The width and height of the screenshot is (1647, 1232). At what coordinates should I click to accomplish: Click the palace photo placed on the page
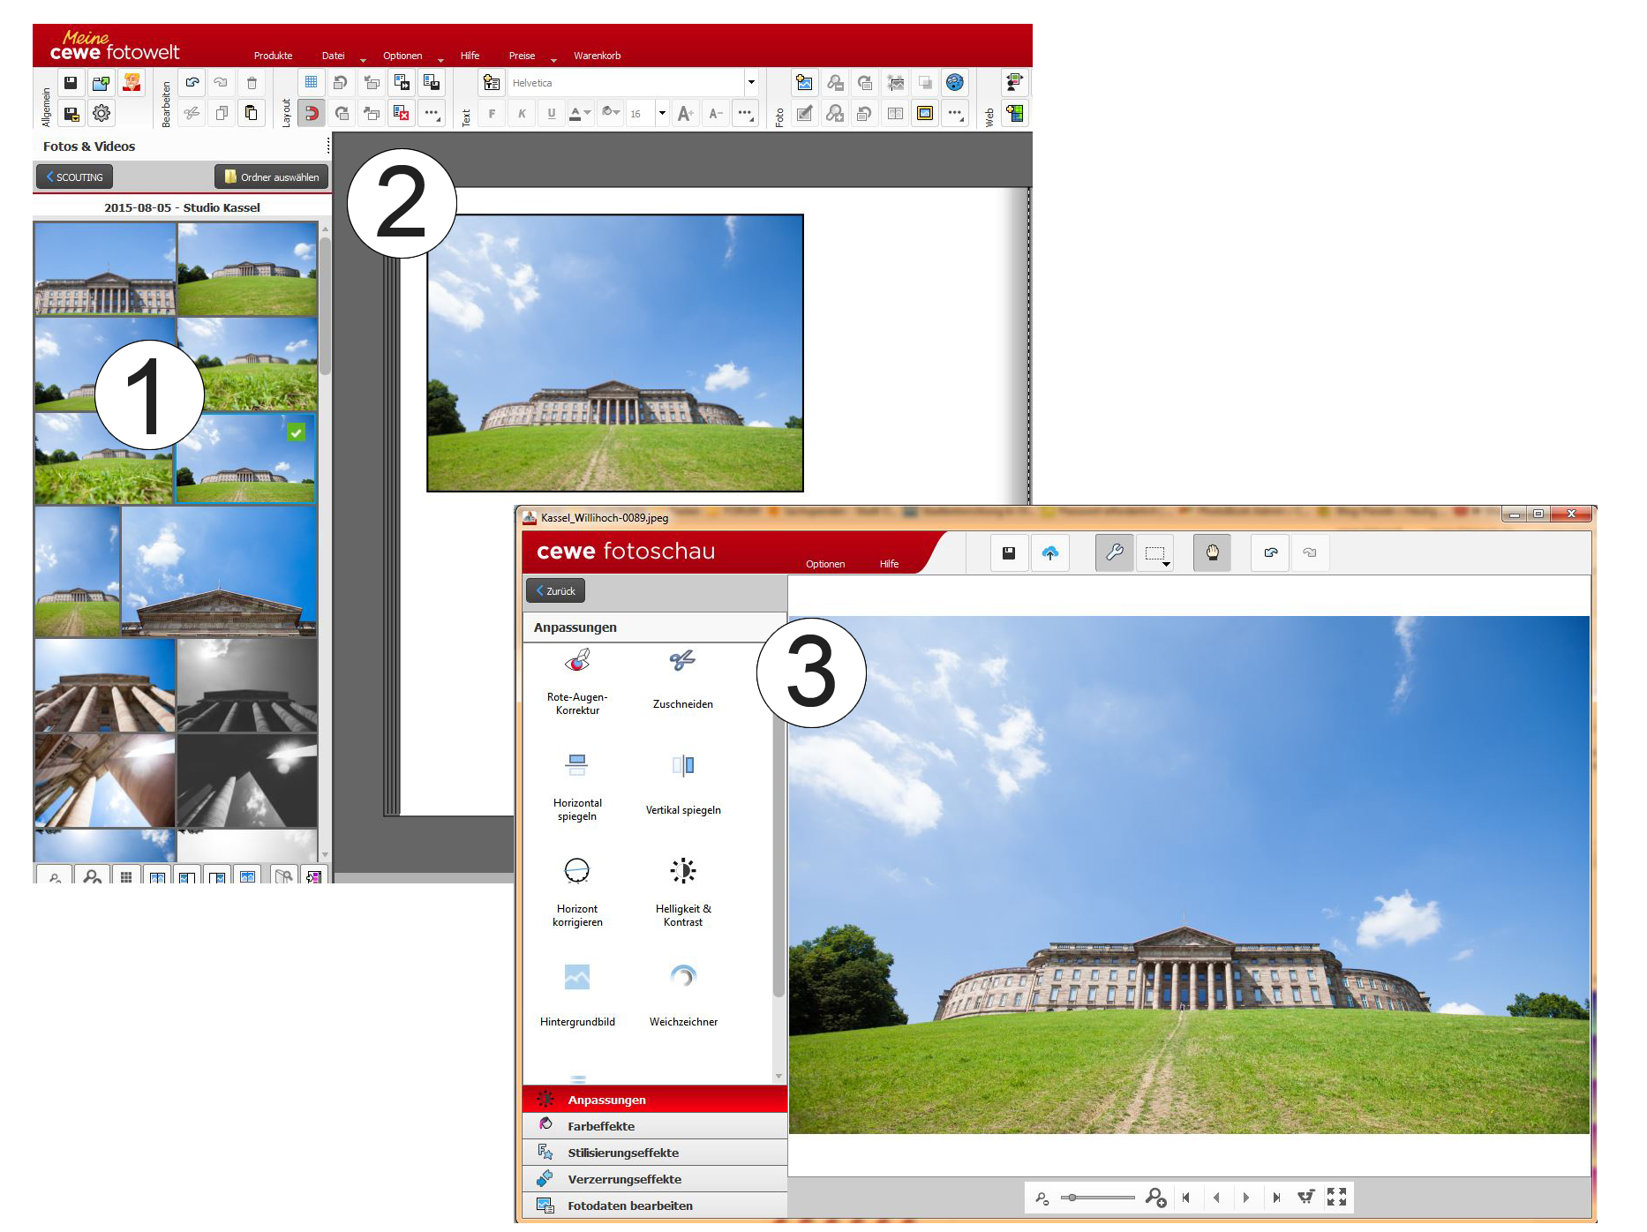(615, 353)
